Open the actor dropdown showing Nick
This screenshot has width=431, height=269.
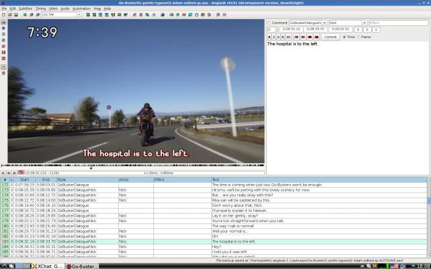click(x=365, y=23)
